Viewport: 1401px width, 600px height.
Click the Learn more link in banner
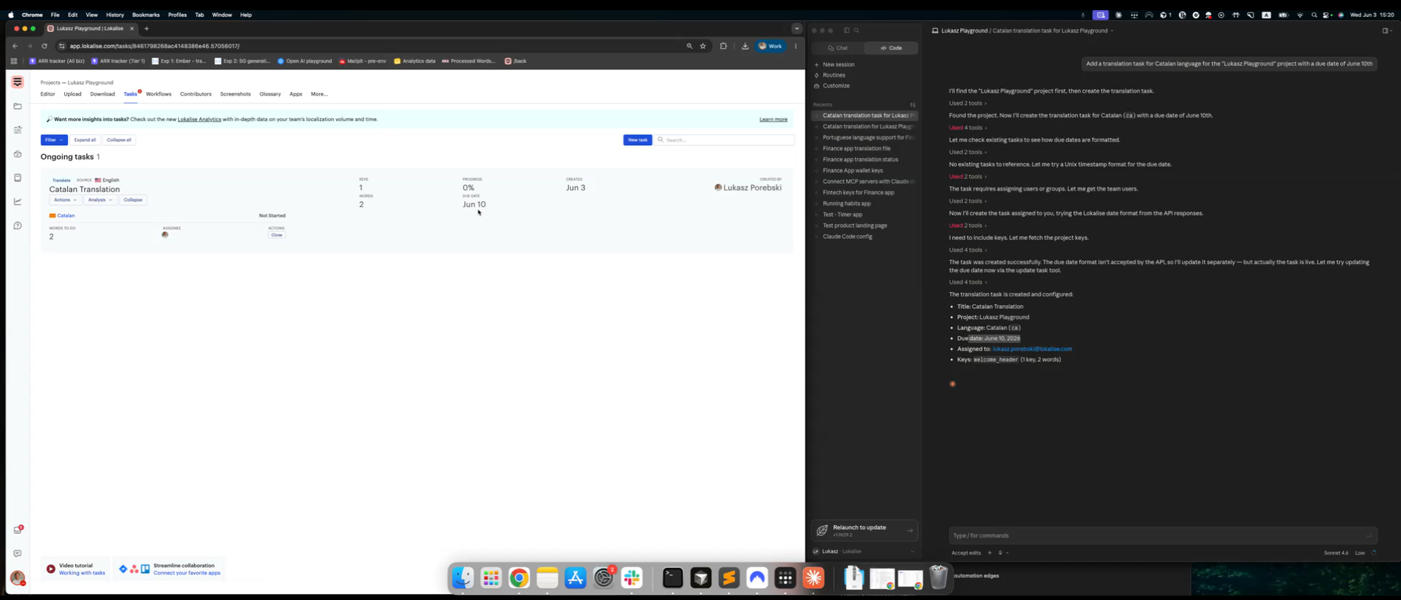773,119
